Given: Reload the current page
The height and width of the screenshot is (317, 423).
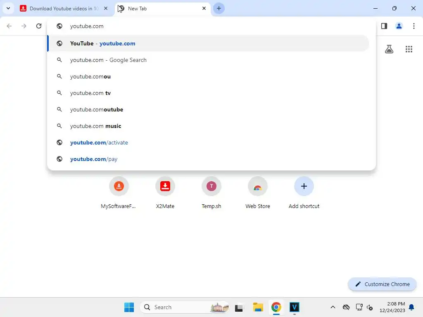Looking at the screenshot, I should (x=39, y=26).
